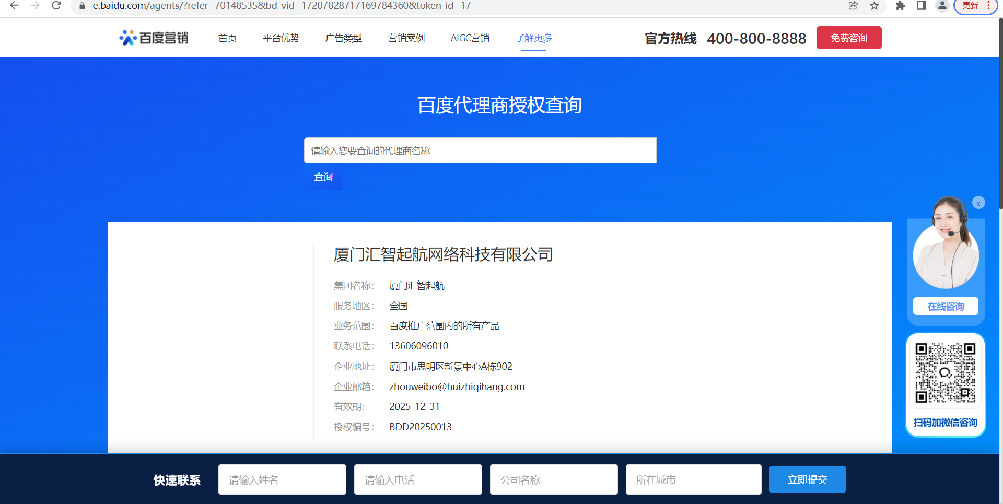Click the browser back arrow

pyautogui.click(x=14, y=6)
